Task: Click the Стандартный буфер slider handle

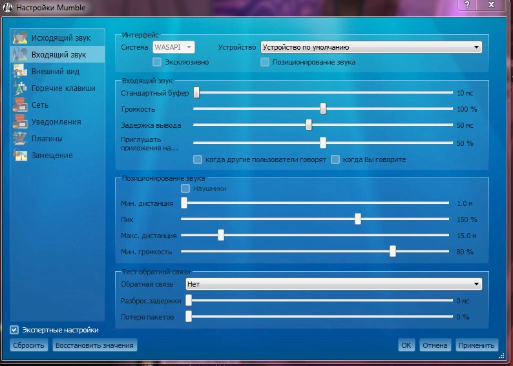Action: tap(196, 92)
